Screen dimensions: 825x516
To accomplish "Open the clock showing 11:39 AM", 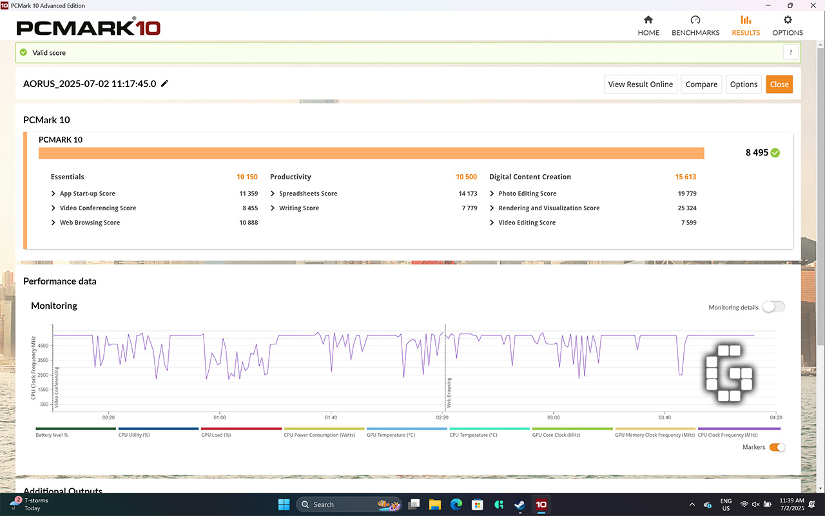I will 791,504.
